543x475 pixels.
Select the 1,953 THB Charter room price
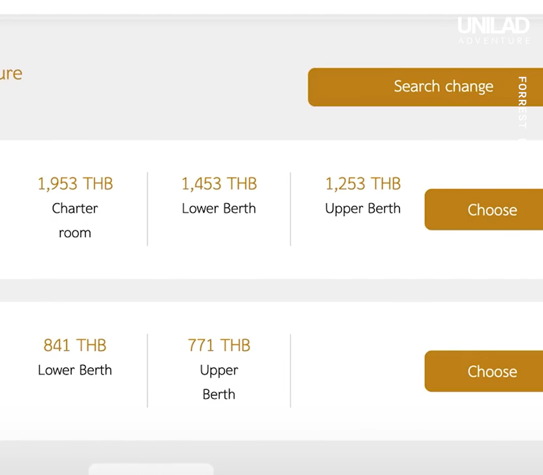tap(75, 184)
